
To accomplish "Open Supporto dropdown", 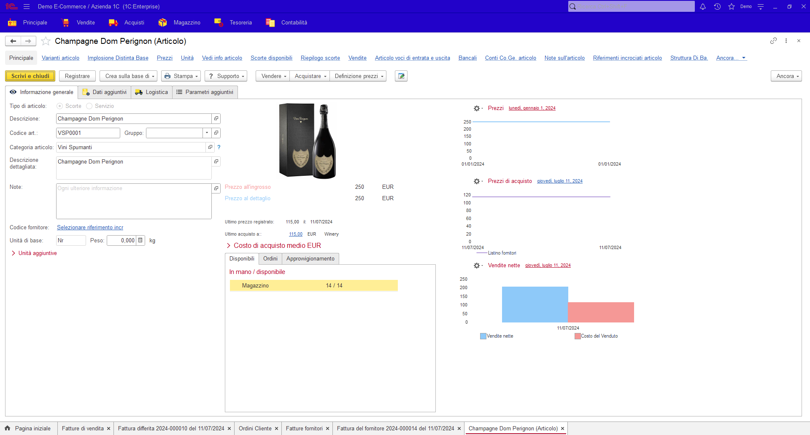I will tap(226, 76).
